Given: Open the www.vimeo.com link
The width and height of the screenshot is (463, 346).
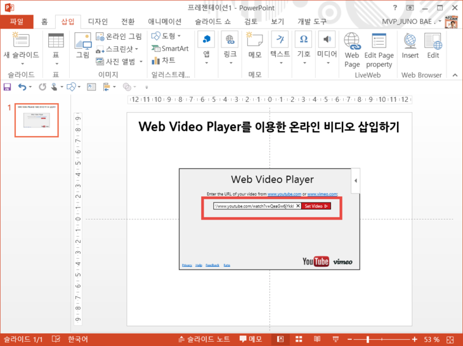Looking at the screenshot, I should (x=322, y=194).
